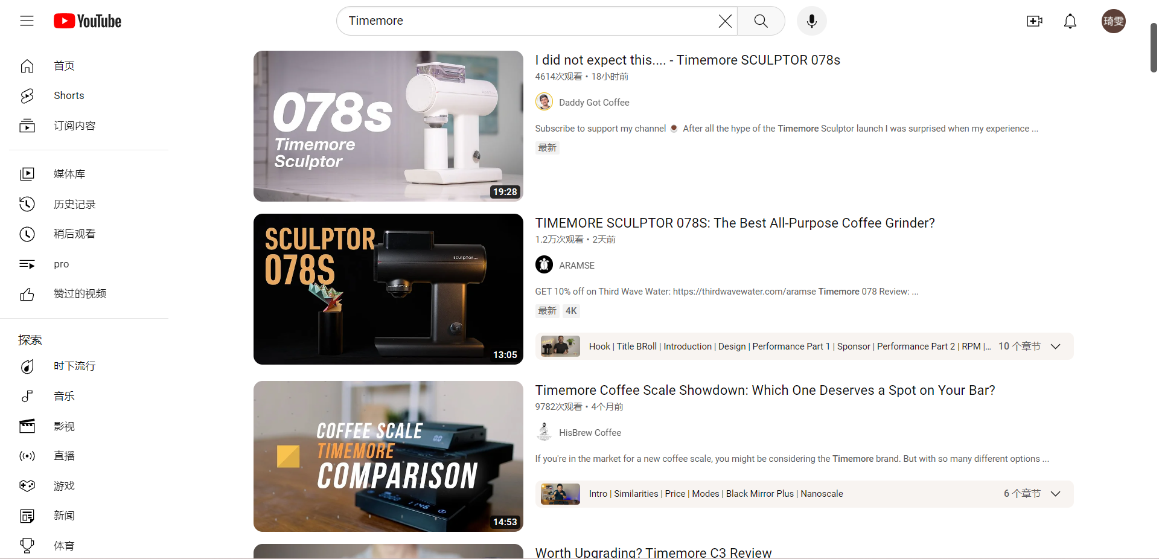Click the page vertical scrollbar
Screen dimensions: 1159x559
point(1153,48)
